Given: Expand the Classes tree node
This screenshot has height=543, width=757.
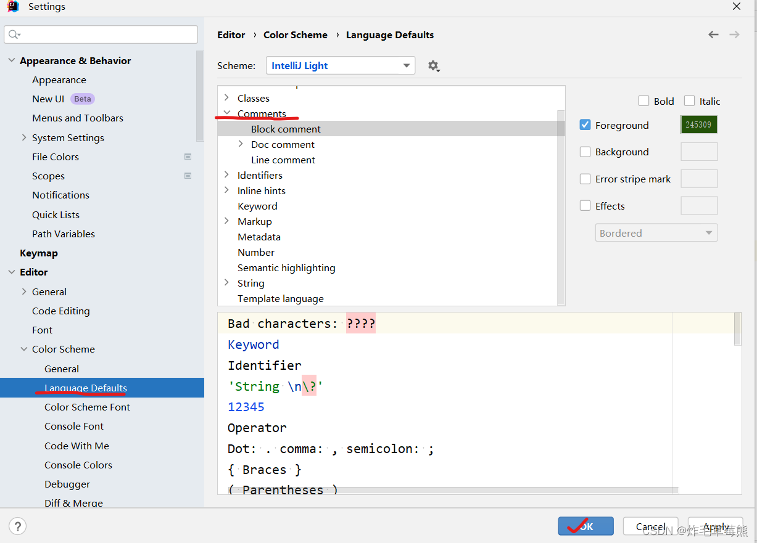Looking at the screenshot, I should (226, 98).
